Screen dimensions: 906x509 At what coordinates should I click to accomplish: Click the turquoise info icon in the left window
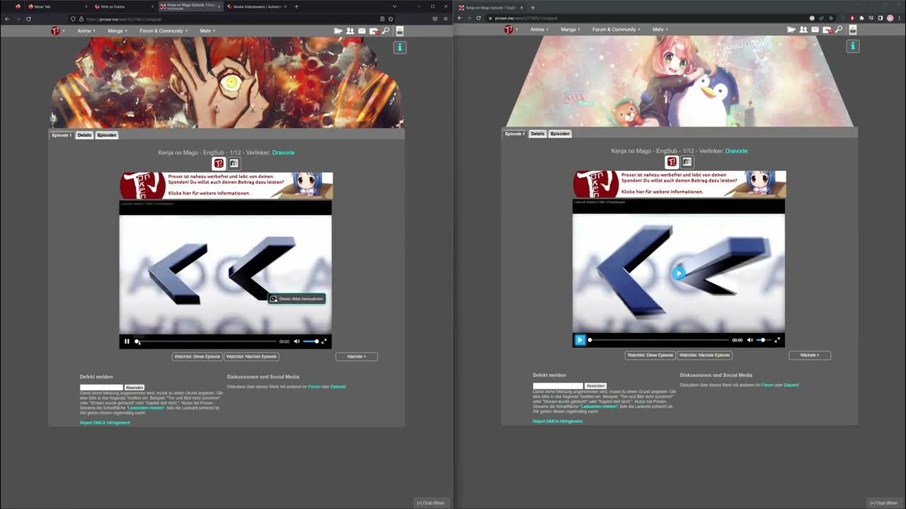400,47
